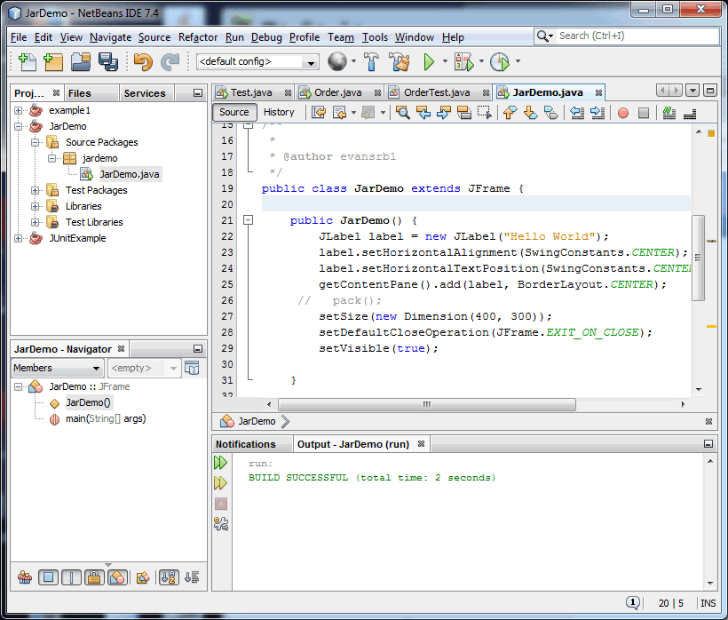Click the Clean and Build broom icon
This screenshot has height=620, width=728.
[x=400, y=62]
